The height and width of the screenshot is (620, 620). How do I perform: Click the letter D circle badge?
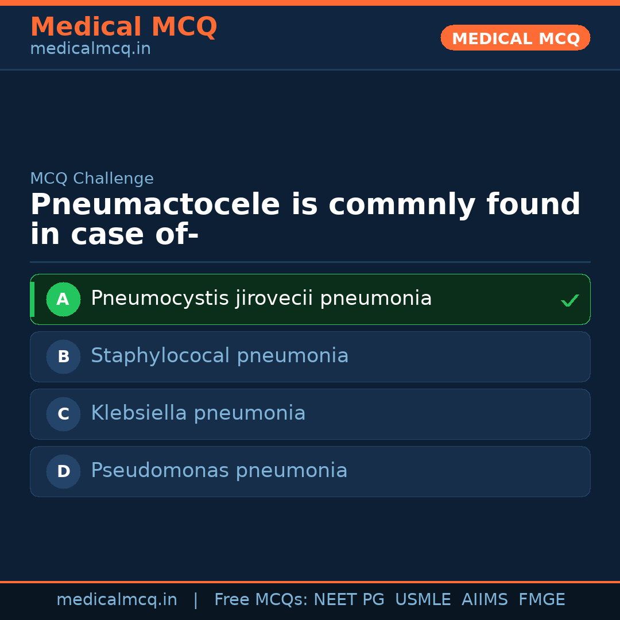coord(63,471)
